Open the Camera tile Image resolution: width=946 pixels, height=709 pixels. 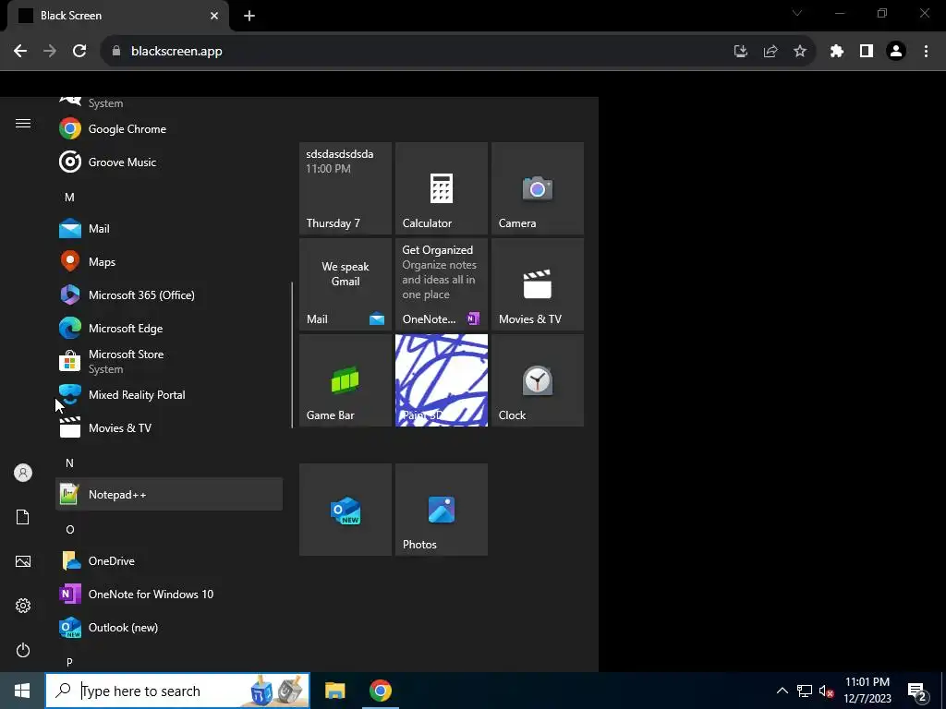(x=538, y=188)
